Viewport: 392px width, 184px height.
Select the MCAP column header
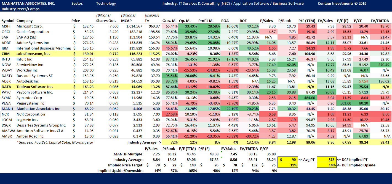click(x=126, y=21)
